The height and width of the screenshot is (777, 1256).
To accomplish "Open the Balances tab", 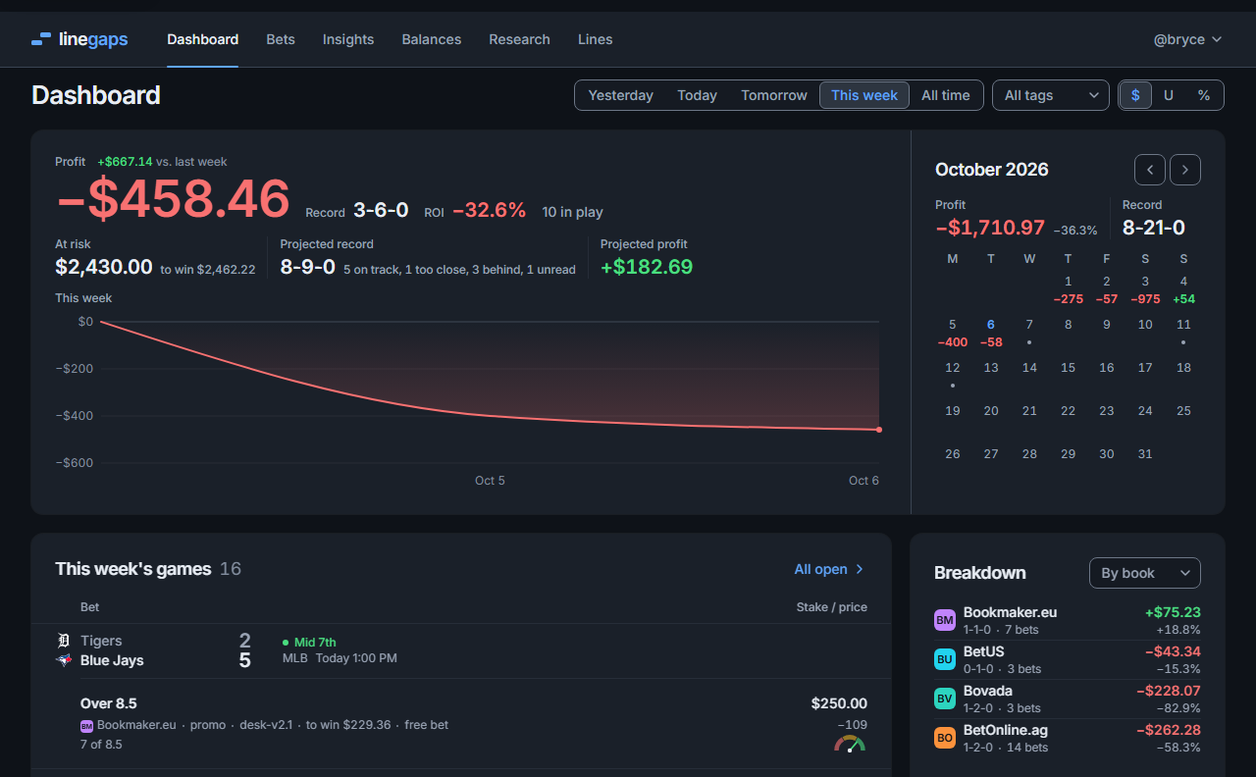I will pyautogui.click(x=432, y=39).
